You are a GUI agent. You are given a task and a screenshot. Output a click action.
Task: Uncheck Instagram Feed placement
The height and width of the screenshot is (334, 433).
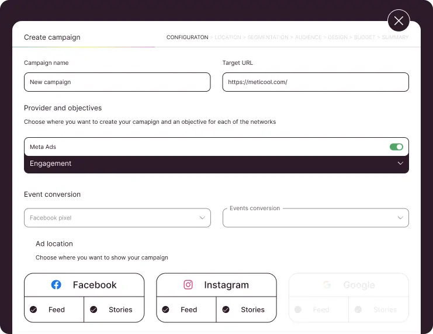tap(165, 309)
